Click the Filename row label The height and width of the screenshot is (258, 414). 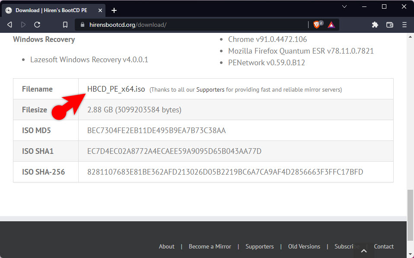click(37, 89)
